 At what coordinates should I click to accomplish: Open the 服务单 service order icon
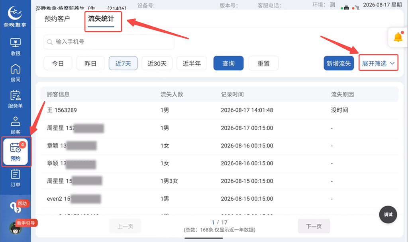point(16,99)
